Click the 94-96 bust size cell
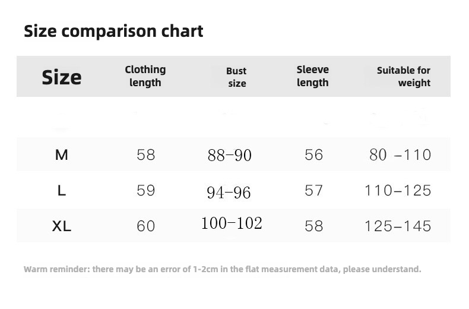 pos(229,193)
